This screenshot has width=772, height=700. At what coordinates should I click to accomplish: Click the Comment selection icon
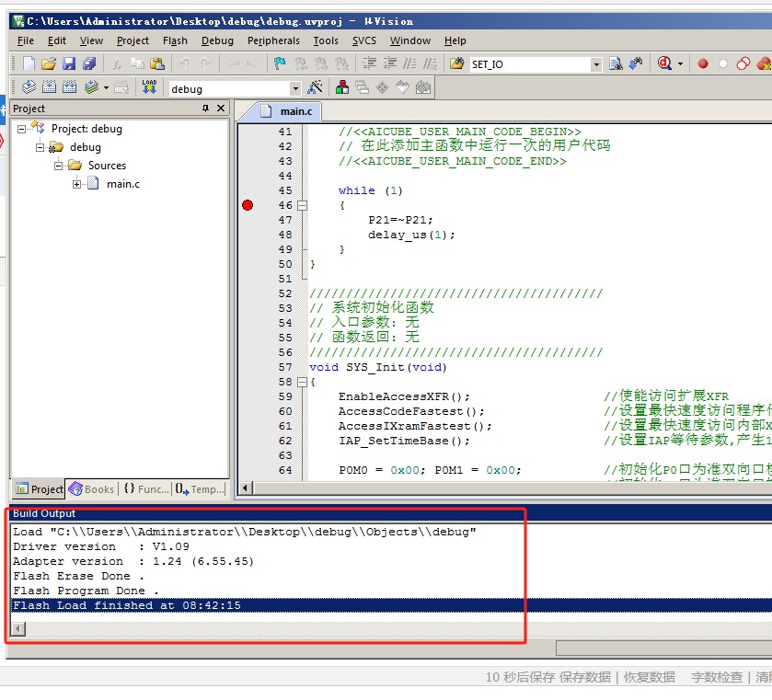(x=409, y=63)
